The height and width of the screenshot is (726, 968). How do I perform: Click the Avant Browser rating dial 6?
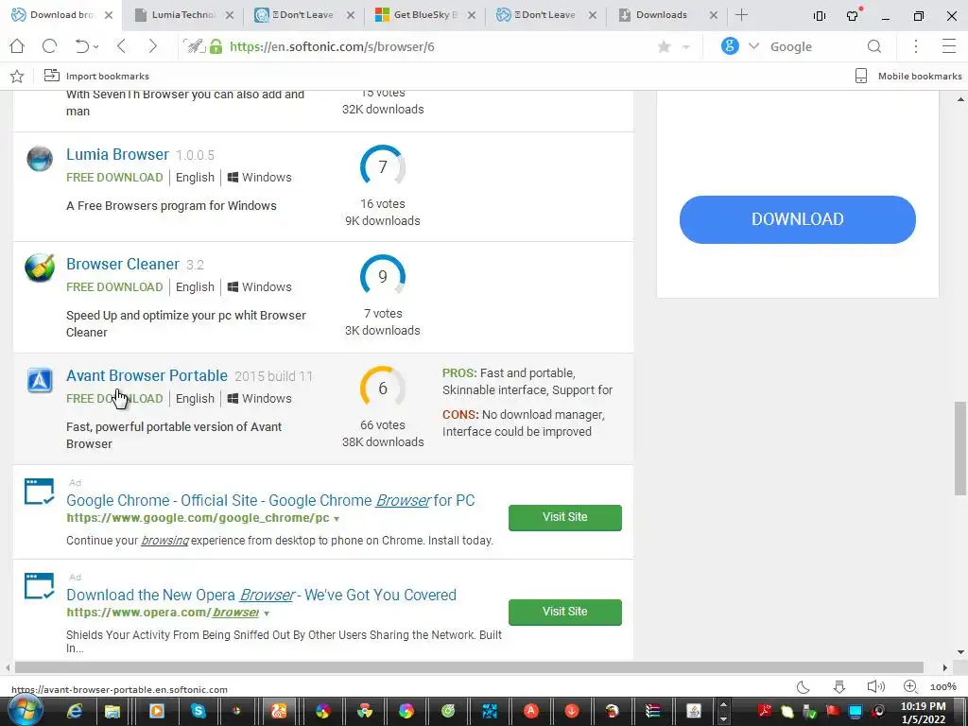pos(383,389)
